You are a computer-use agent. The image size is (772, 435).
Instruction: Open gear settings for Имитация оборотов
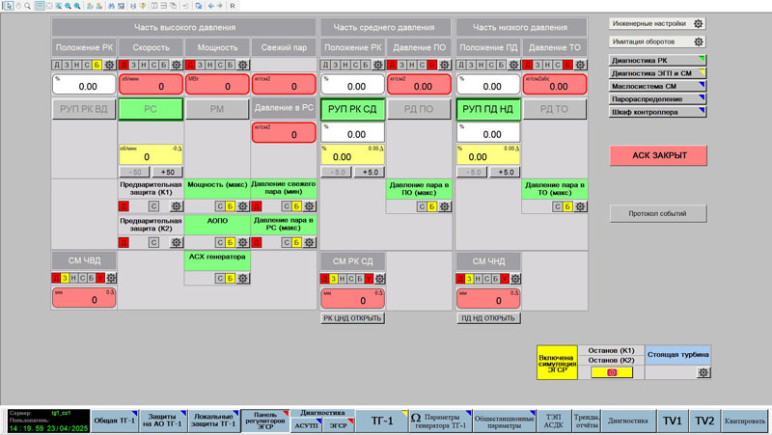[x=699, y=42]
